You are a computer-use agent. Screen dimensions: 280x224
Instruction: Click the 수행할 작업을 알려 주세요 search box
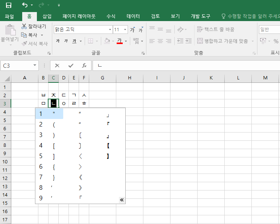(x=251, y=17)
